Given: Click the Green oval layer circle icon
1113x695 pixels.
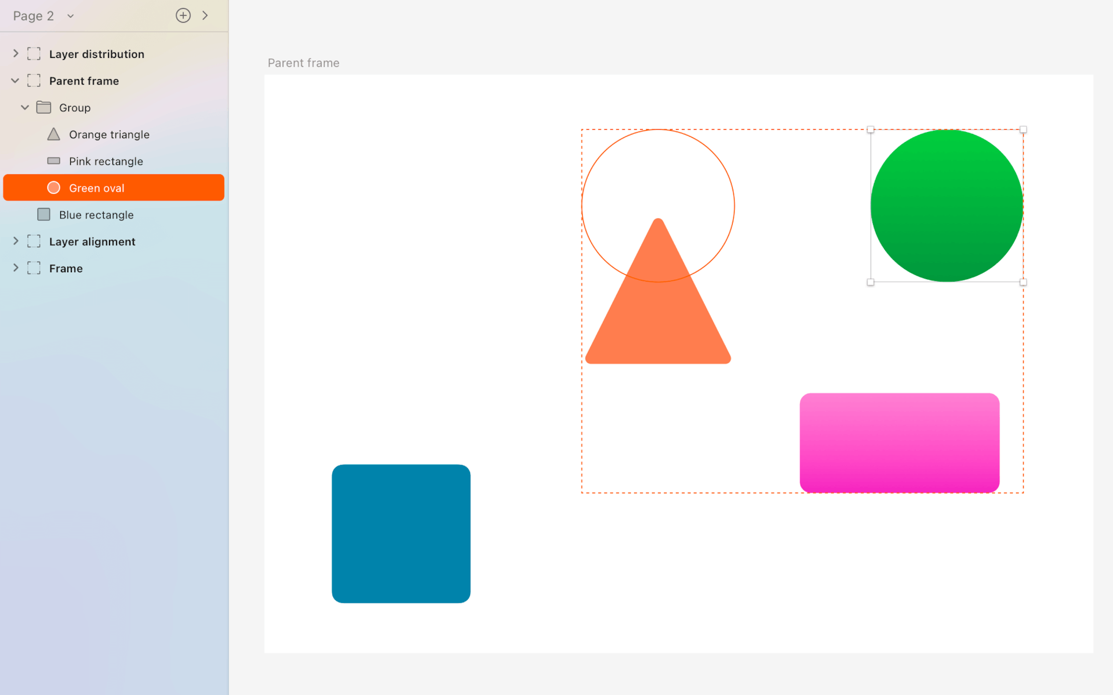Looking at the screenshot, I should click(x=54, y=188).
